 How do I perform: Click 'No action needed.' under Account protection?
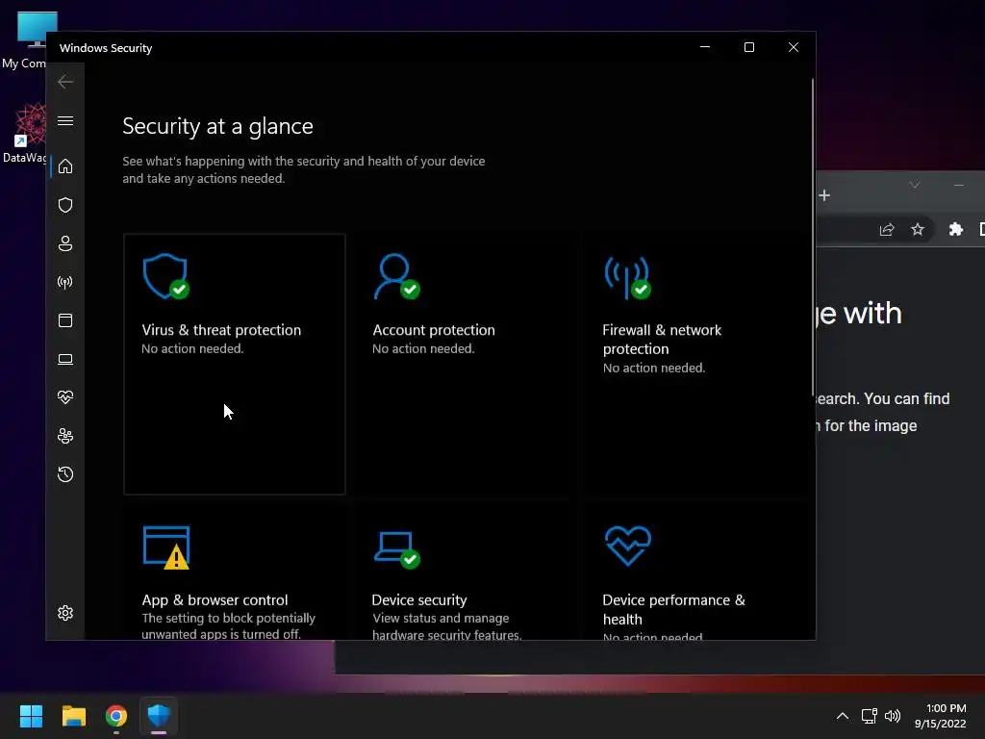(423, 348)
